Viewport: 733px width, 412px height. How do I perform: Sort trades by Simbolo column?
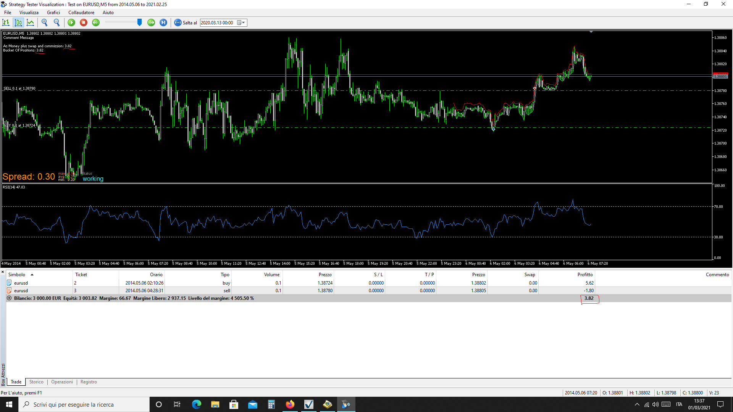(39, 275)
